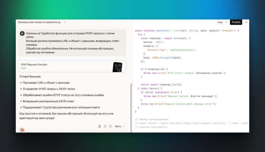Click the chat title 'Develop code reviews to speed me up'

39,22
